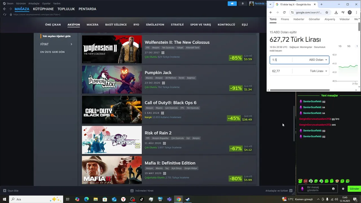This screenshot has width=361, height=203.
Task: Click the FPS tag on Wolfenstein II
Action: (148, 48)
